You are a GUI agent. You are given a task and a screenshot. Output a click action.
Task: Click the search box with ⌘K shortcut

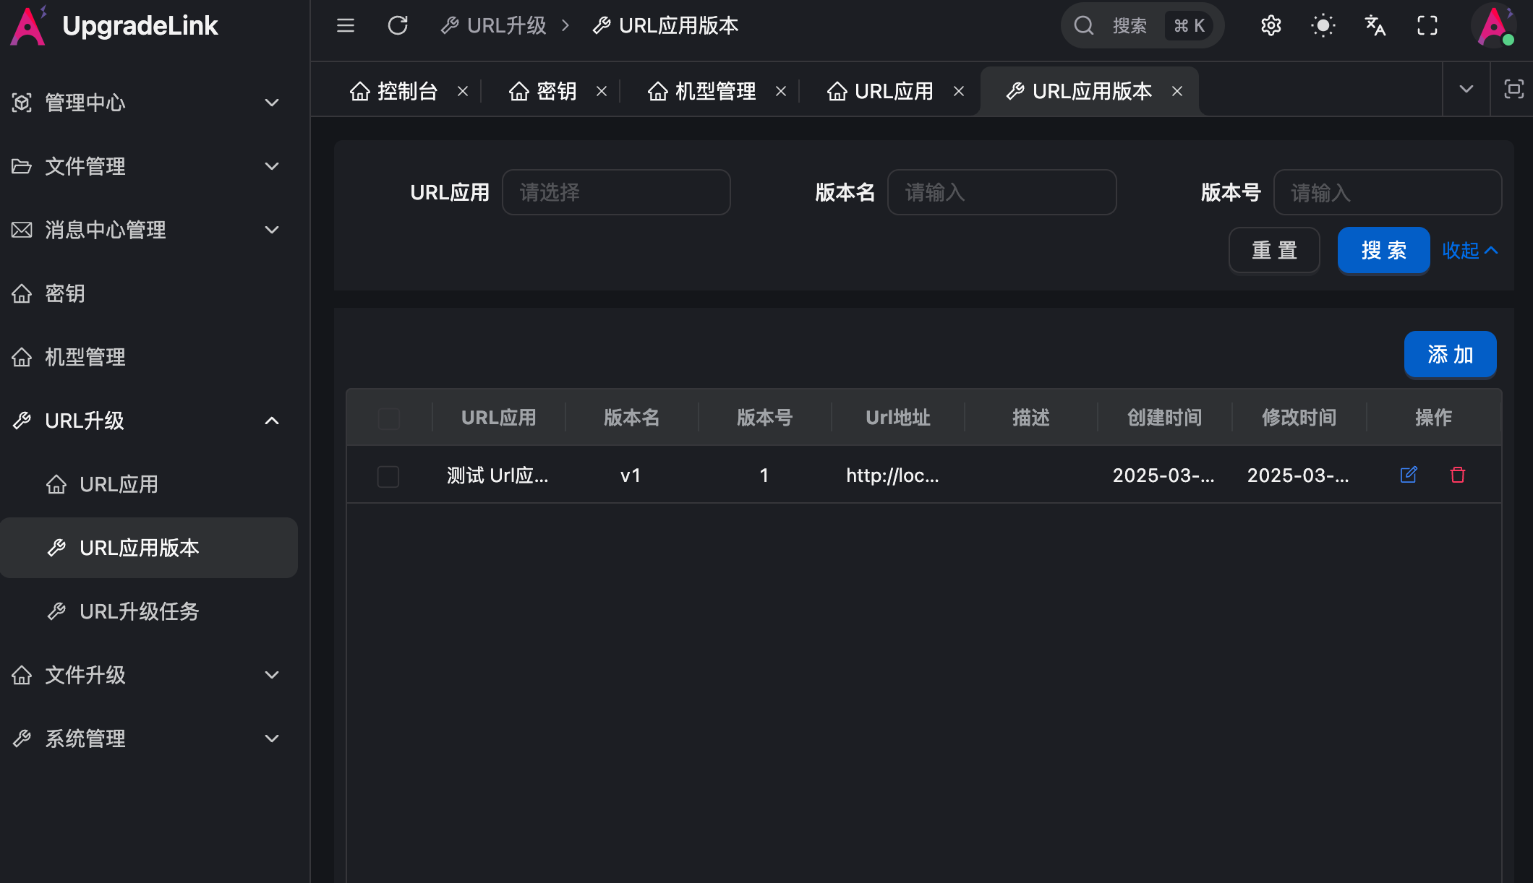1143,26
